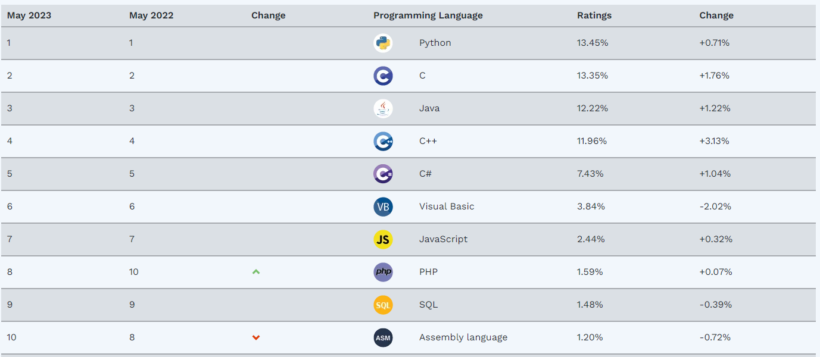Click the Visual Basic VB icon
820x357 pixels.
(x=383, y=206)
